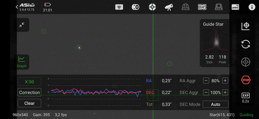The image size is (259, 119).
Task: Decrease DEC Aggr with the minus button
Action: tap(206, 92)
